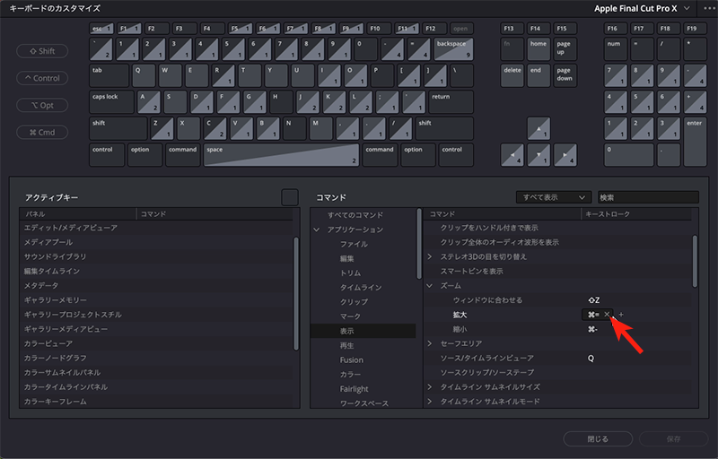Collapse the アプリケーション category

317,229
